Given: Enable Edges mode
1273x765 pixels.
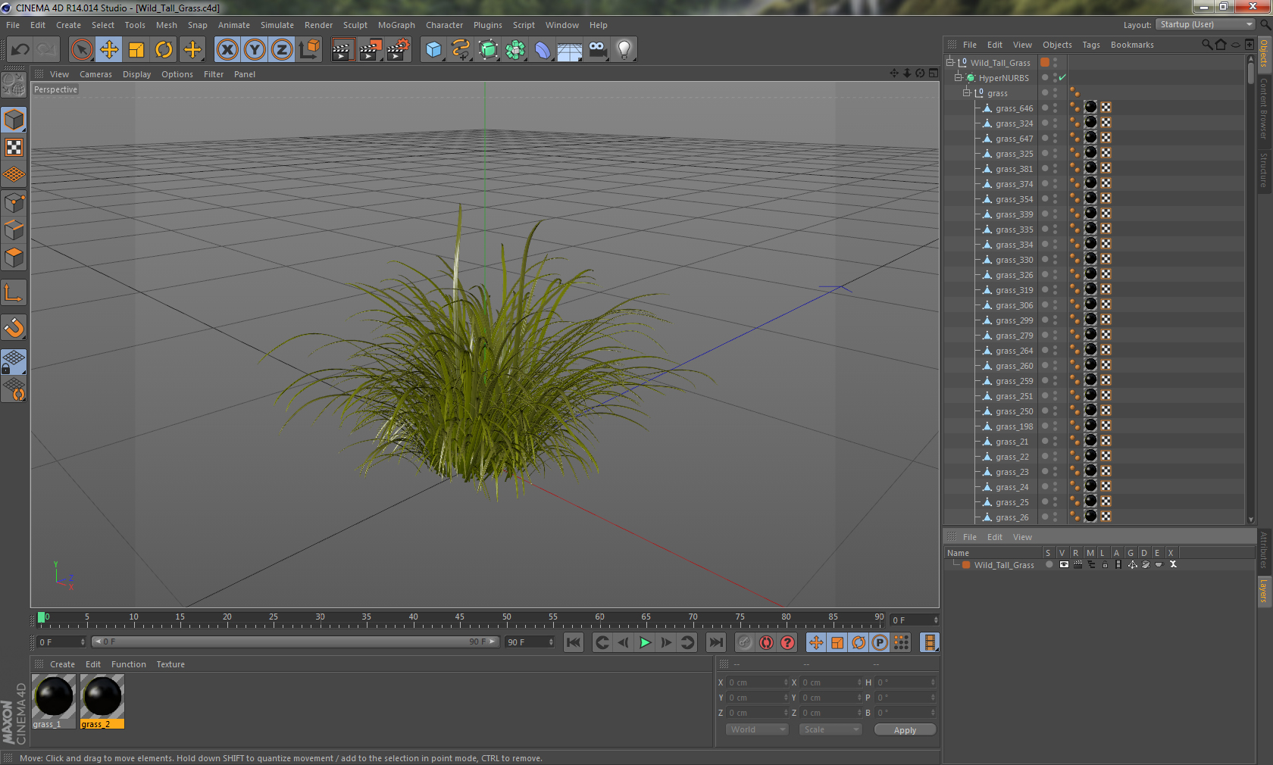Looking at the screenshot, I should pos(14,230).
